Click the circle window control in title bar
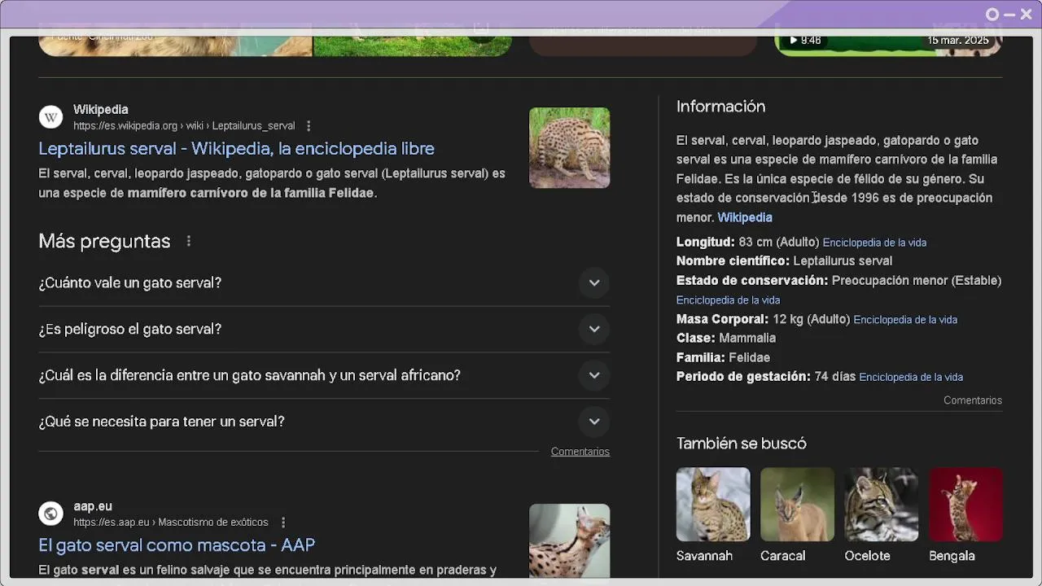The image size is (1042, 586). 992,15
